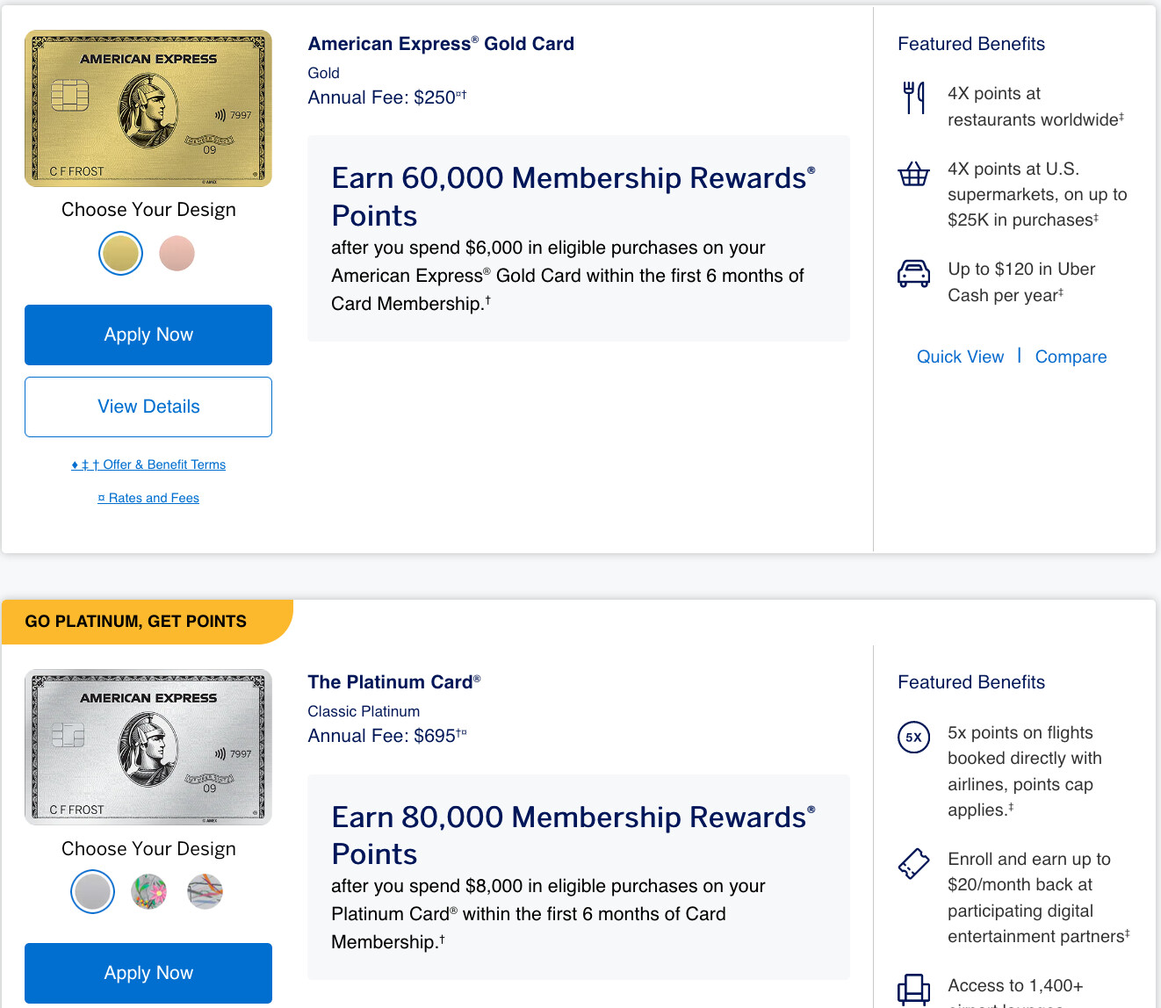Click the entertainment ticket icon

(x=913, y=863)
